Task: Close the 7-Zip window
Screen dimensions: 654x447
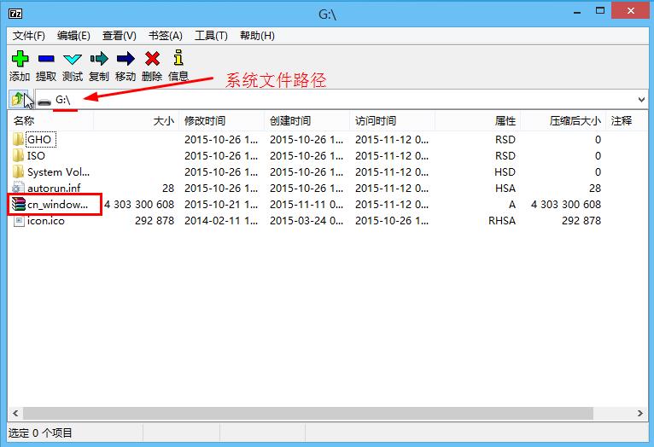Action: [x=630, y=10]
